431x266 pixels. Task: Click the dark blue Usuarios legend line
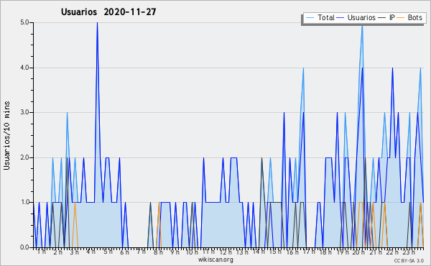coord(340,18)
